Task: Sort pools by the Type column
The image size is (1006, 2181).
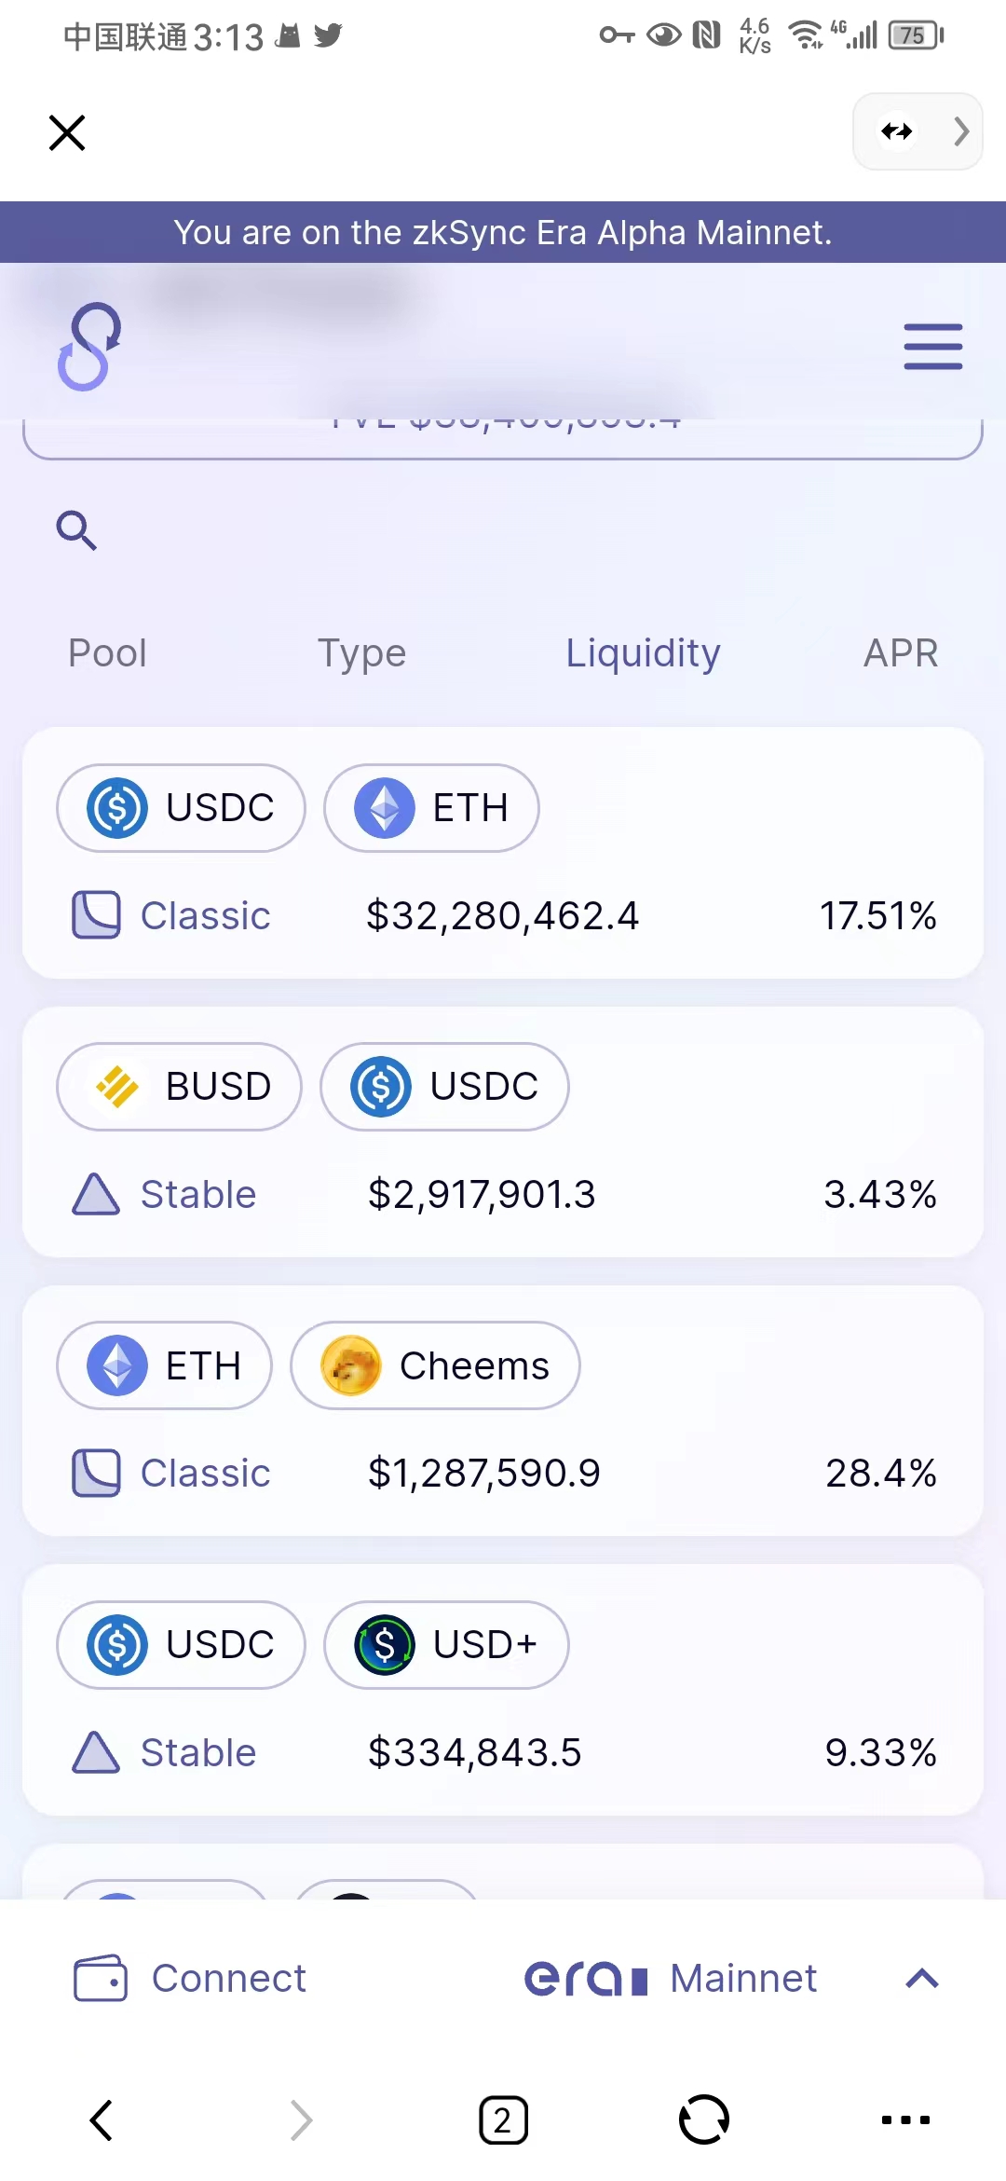Action: click(x=361, y=653)
